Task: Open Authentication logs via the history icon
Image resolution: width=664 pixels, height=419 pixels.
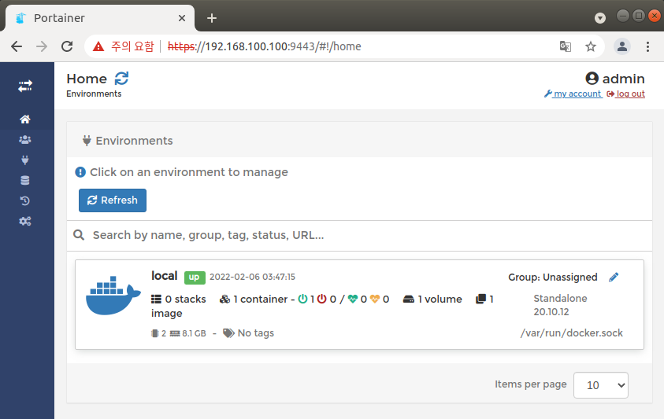Action: (x=25, y=200)
